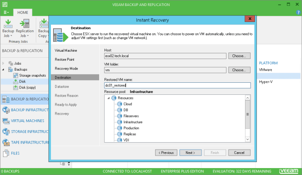Select the Infrastructure resource pool
Viewport: 302px width, 175px height.
[130, 122]
